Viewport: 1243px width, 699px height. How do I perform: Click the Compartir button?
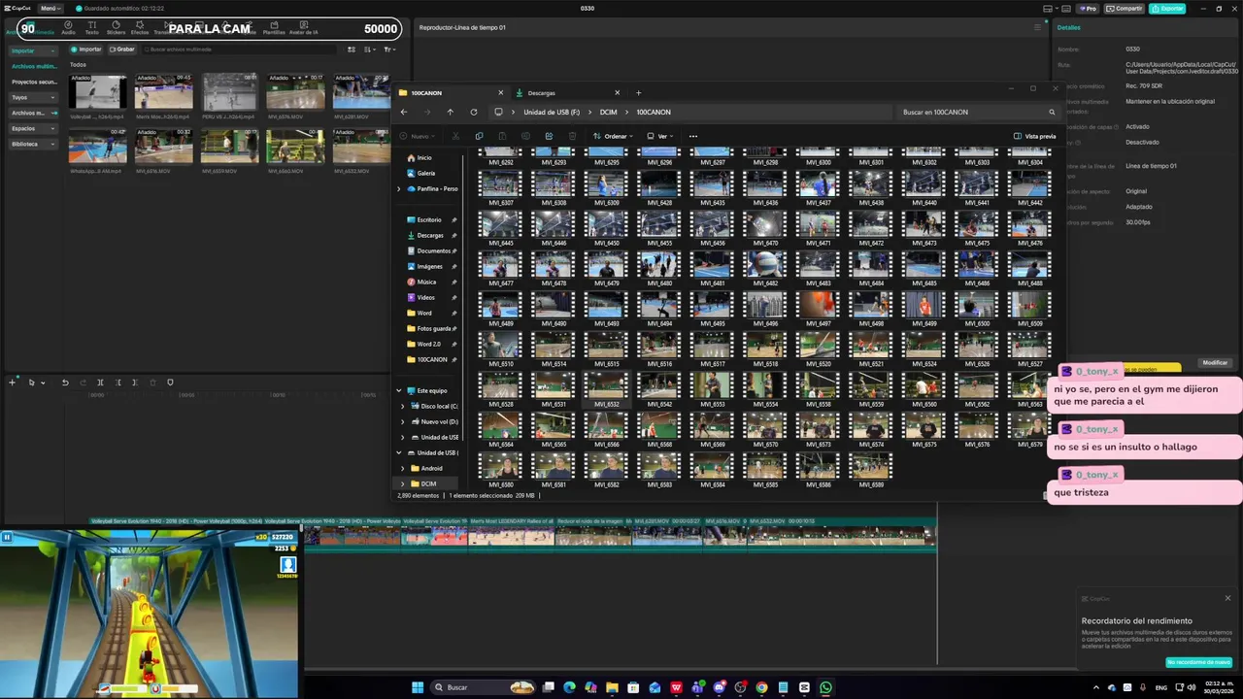click(x=1125, y=9)
